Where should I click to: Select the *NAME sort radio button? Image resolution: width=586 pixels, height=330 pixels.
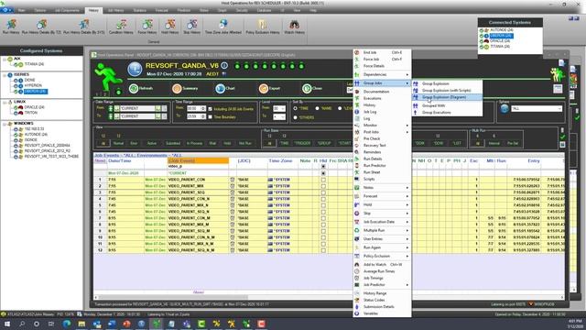pyautogui.click(x=318, y=108)
